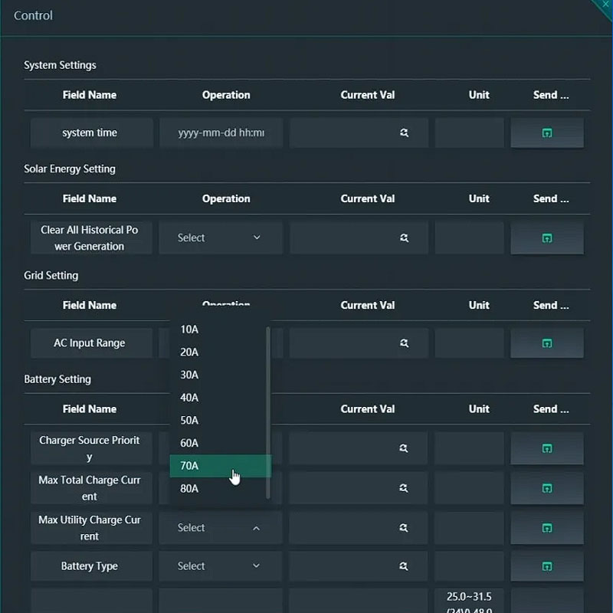Viewport: 613px width, 613px height.
Task: Choose 10A in the amperage list
Action: pyautogui.click(x=221, y=329)
